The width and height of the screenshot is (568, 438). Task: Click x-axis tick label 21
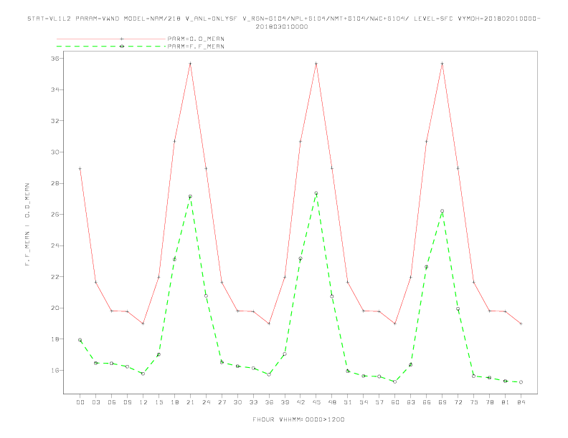[x=190, y=402]
